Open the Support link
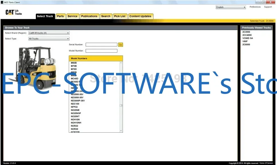Image resolution: width=277 pixels, height=165 pixels. click(x=268, y=7)
